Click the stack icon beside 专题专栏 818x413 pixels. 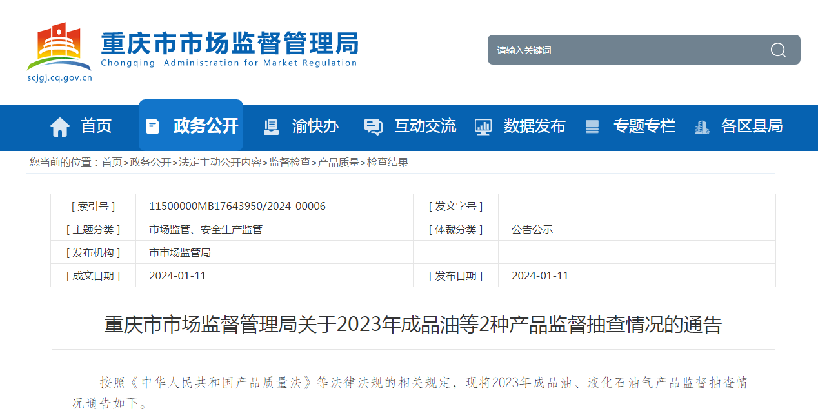[x=592, y=126]
